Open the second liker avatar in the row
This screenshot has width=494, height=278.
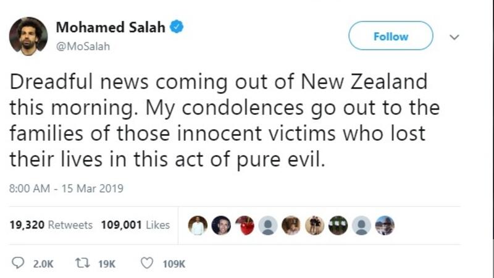[x=221, y=225]
